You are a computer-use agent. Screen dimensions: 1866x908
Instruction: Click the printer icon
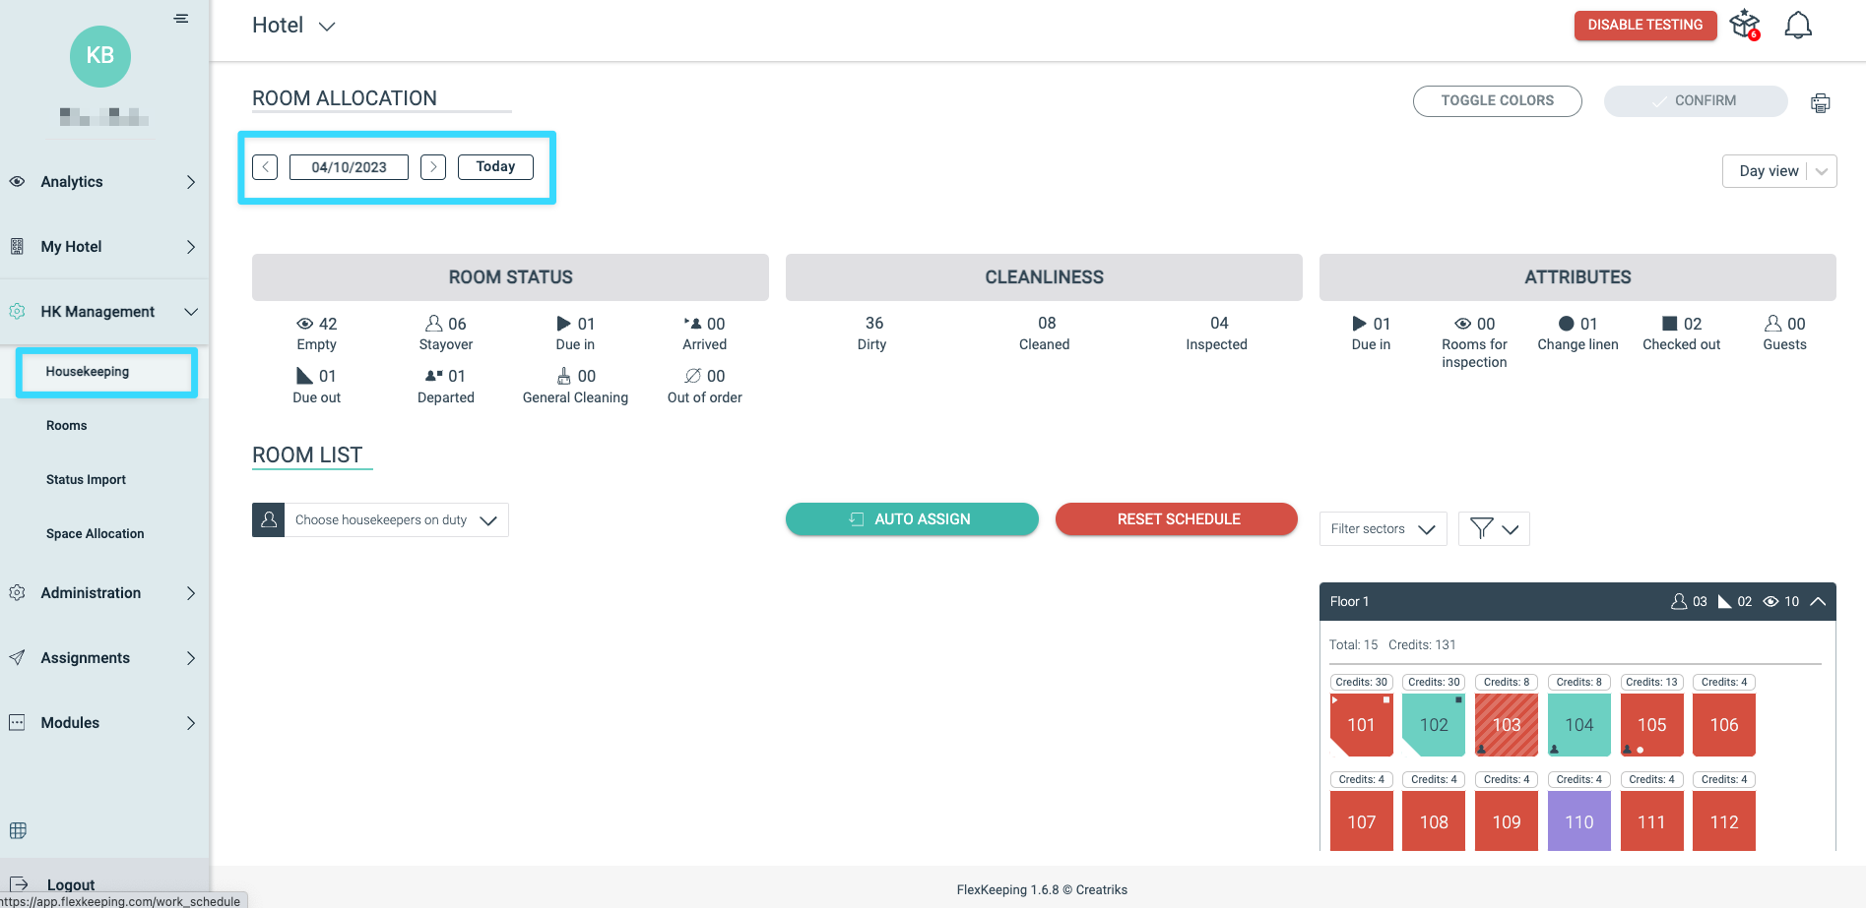1821,102
